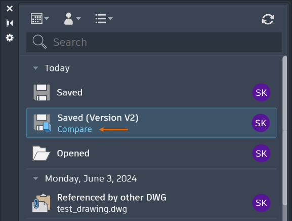Toggle auto-hide on the palette
292x221 pixels.
tap(10, 23)
